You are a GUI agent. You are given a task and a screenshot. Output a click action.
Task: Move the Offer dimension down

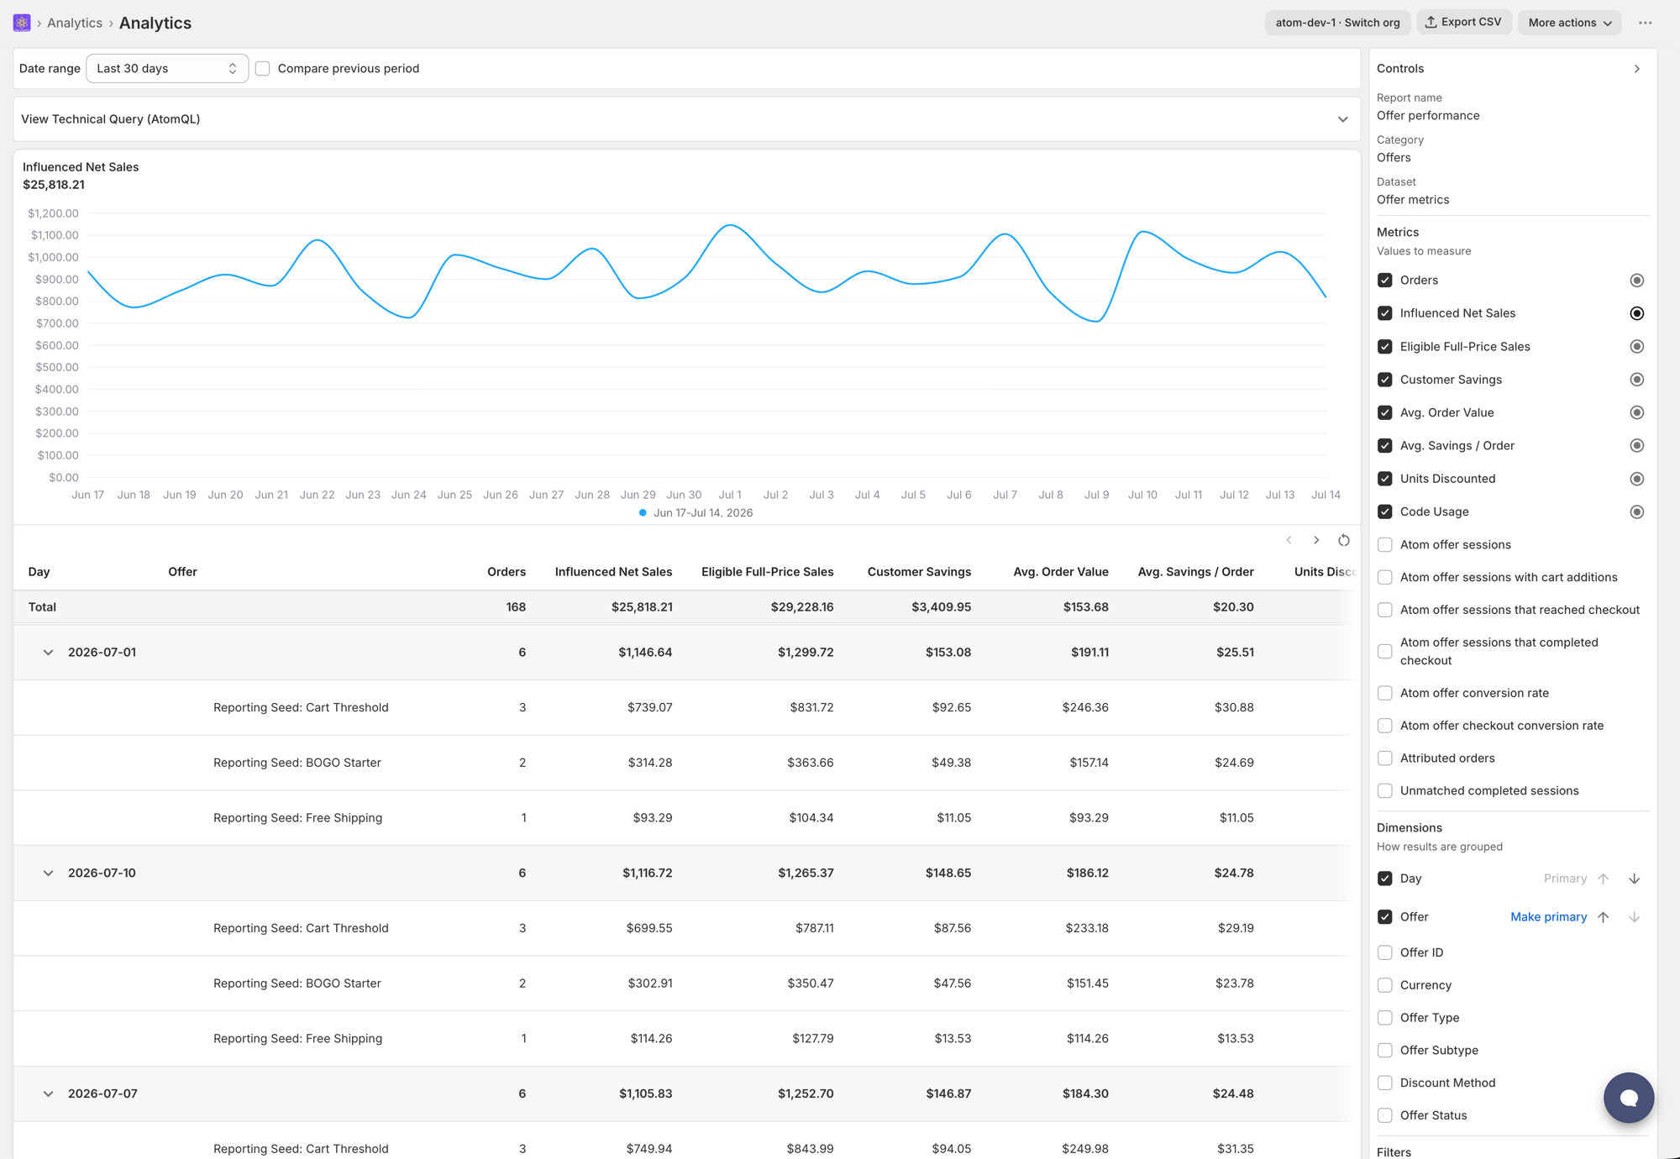pos(1634,917)
